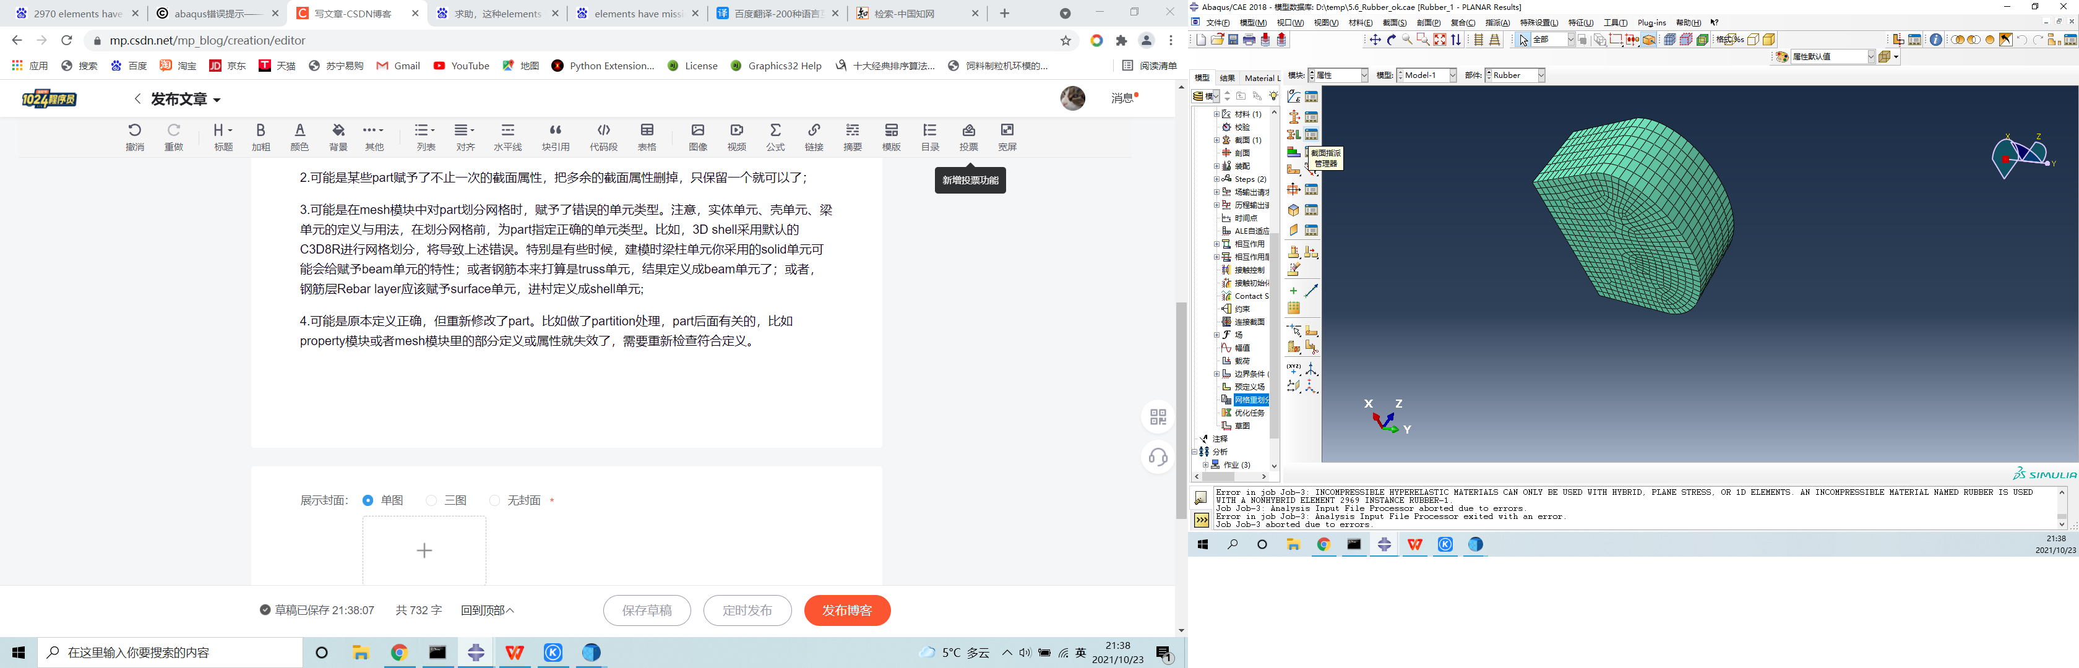Image resolution: width=2079 pixels, height=668 pixels.
Task: Insert a formula with 公式 icon
Action: [775, 130]
